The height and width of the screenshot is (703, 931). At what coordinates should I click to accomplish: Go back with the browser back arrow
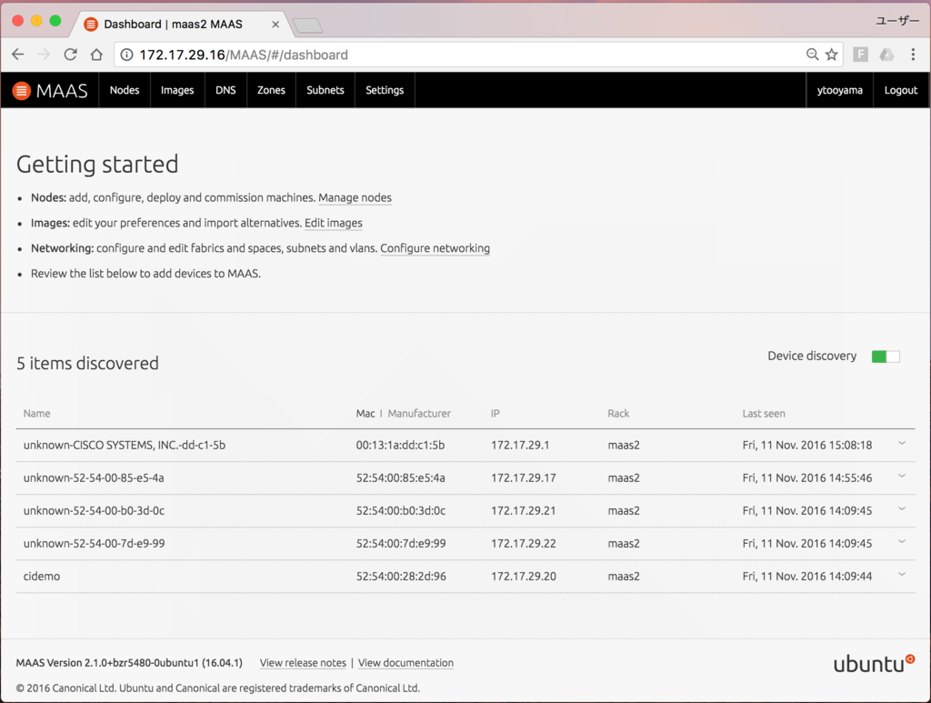point(18,55)
